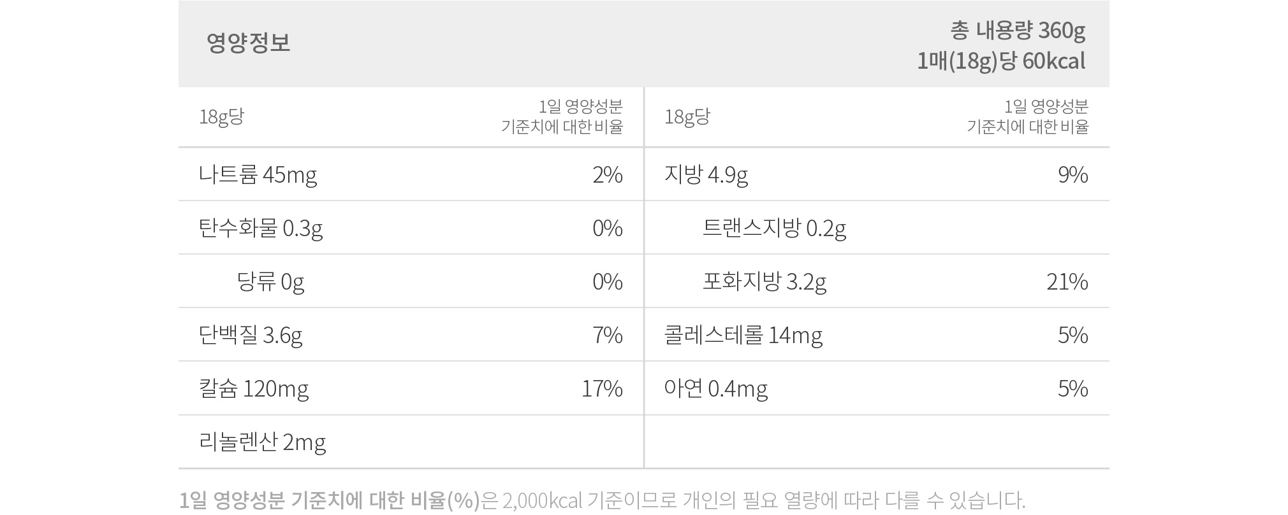The width and height of the screenshot is (1288, 515).
Task: Select the 17% value for 칼슘
Action: tap(602, 388)
